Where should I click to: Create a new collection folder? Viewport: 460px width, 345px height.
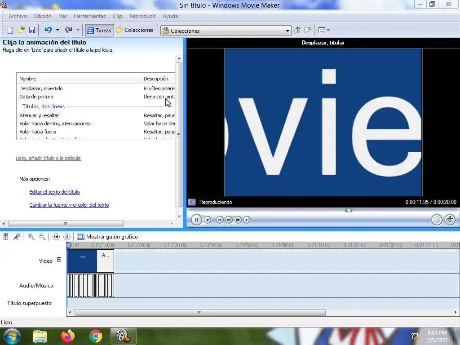coord(307,30)
